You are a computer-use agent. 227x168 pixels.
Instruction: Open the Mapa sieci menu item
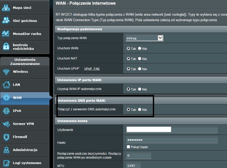pyautogui.click(x=25, y=8)
